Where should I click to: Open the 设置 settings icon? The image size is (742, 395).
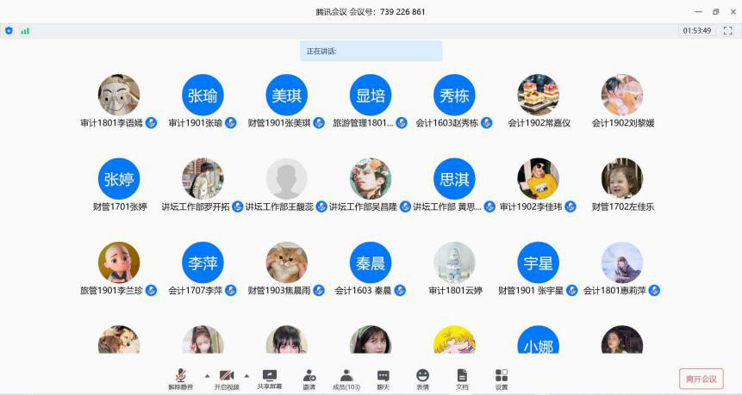coord(502,380)
